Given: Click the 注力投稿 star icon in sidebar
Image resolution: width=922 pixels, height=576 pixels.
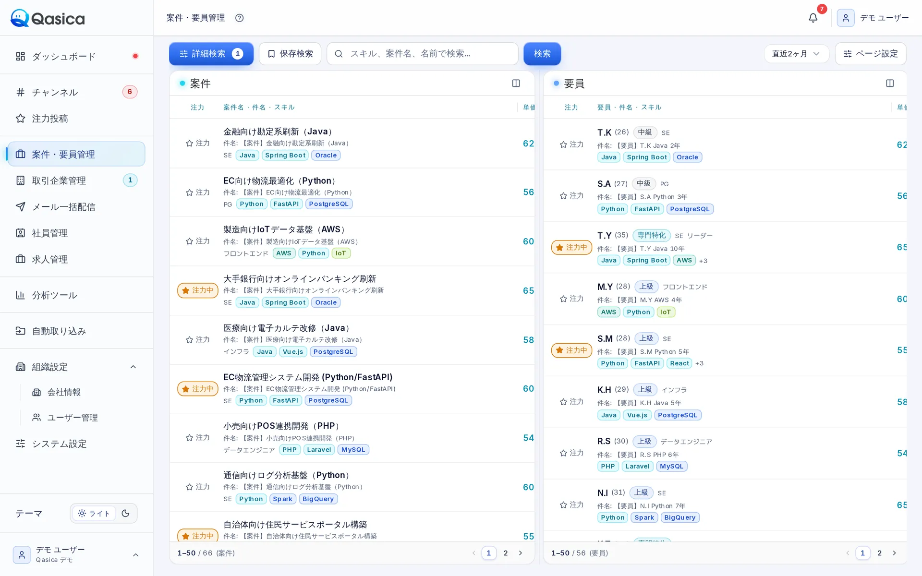Looking at the screenshot, I should 20,118.
